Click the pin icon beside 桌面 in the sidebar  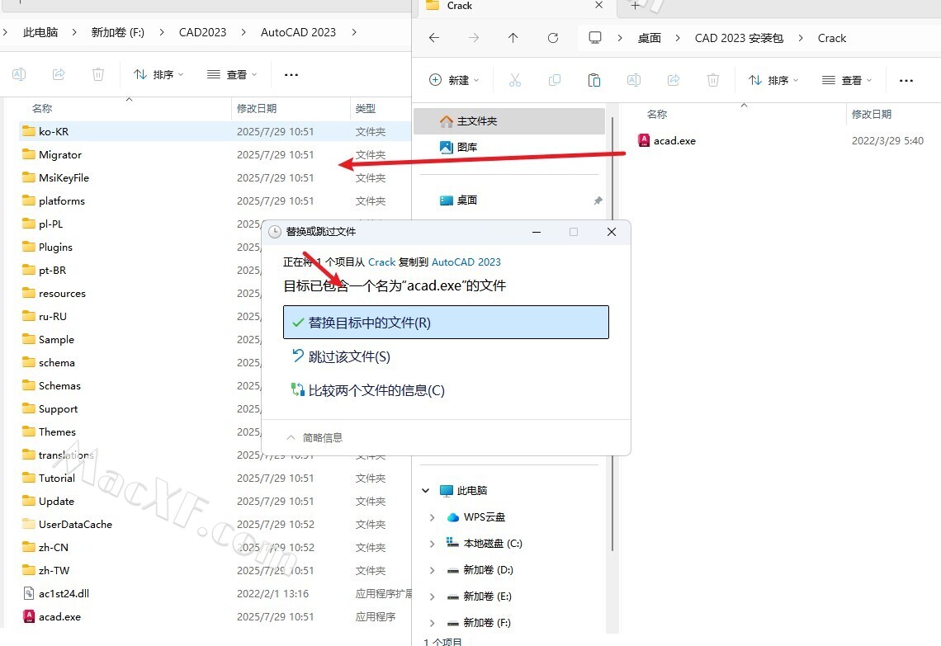[598, 200]
